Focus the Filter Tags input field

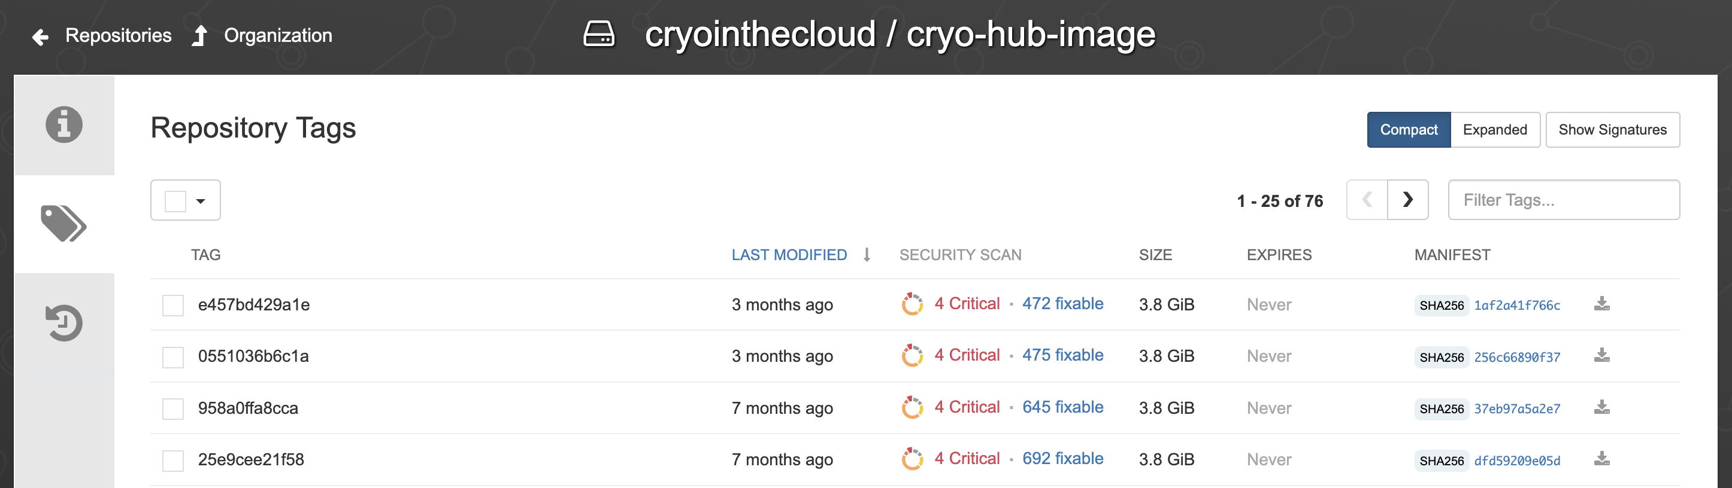coord(1563,200)
